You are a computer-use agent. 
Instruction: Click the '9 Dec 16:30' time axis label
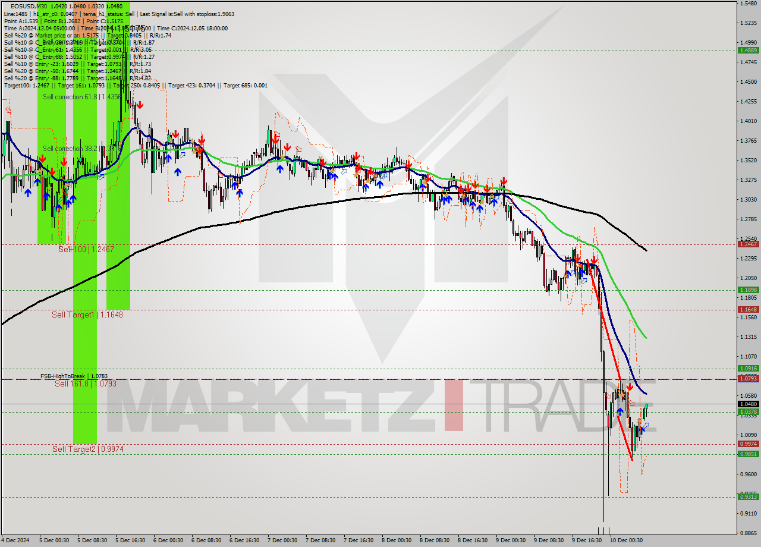coord(587,540)
